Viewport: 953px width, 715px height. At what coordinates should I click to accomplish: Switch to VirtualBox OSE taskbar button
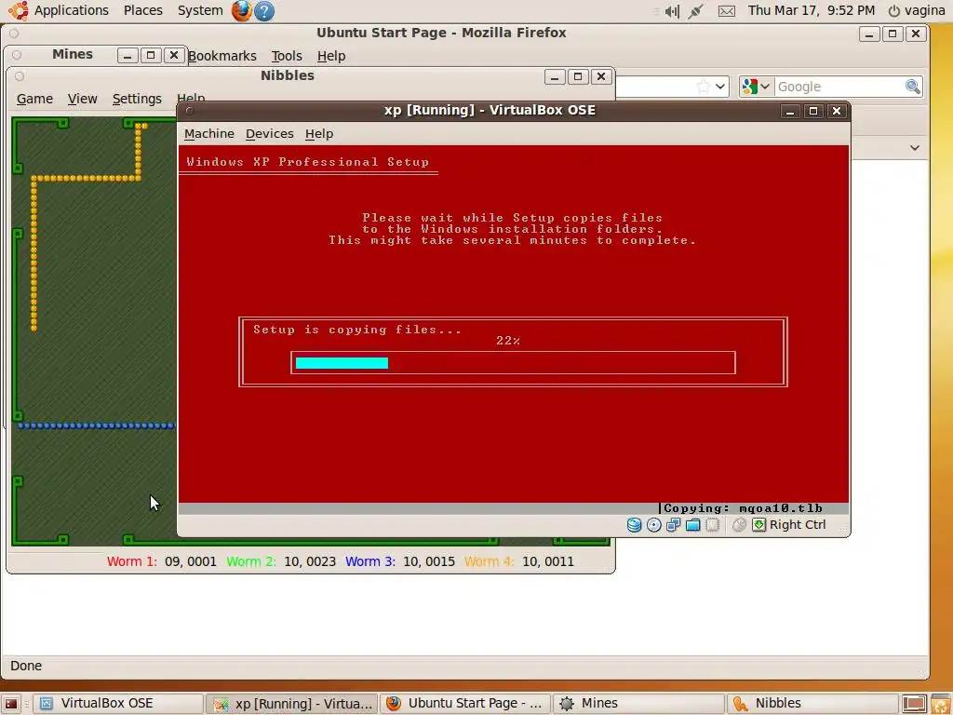116,704
